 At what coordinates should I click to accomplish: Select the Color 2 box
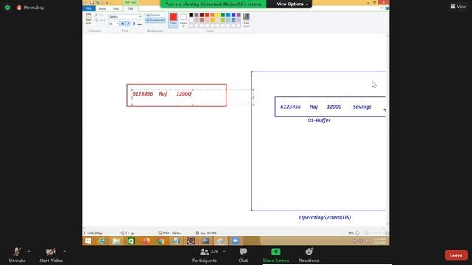point(184,20)
